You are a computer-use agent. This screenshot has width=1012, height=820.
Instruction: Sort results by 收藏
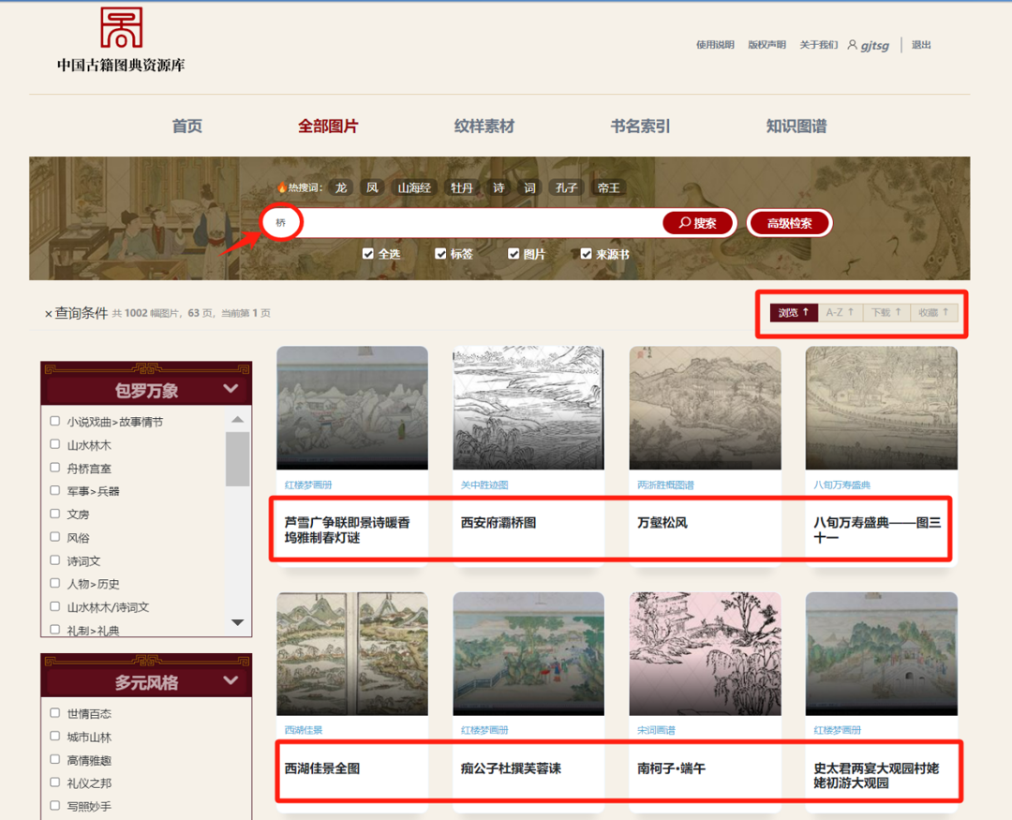coord(934,312)
